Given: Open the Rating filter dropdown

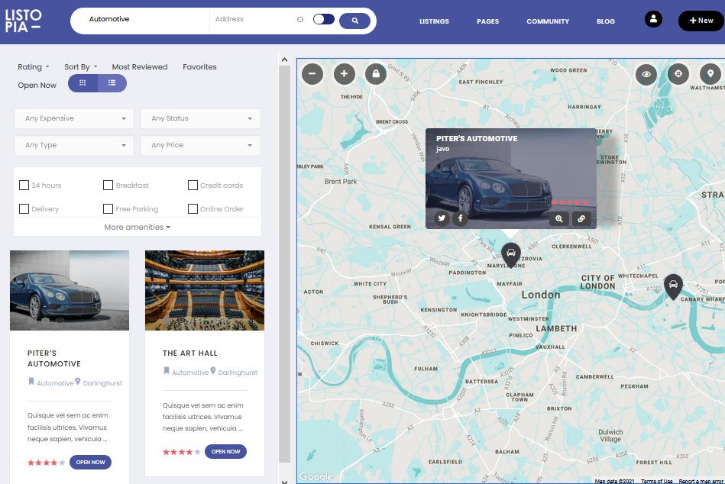Looking at the screenshot, I should coord(34,67).
